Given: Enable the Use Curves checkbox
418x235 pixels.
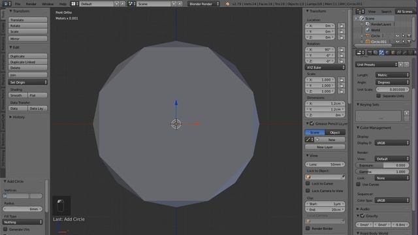Looking at the screenshot, I should coord(359,184).
